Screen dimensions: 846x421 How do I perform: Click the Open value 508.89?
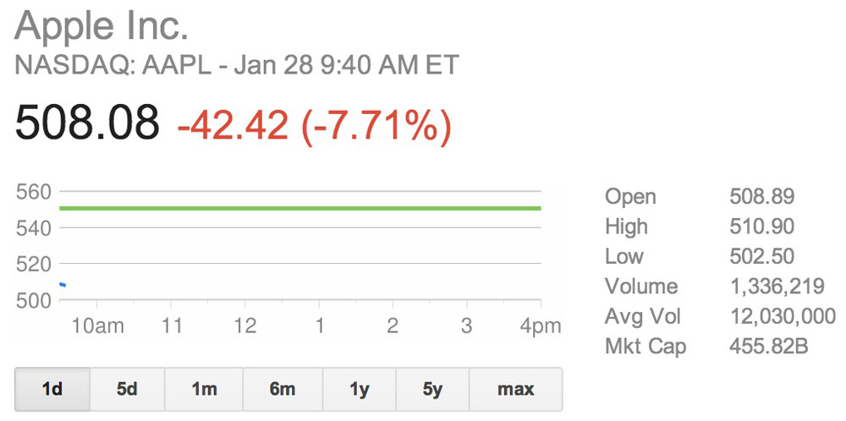[761, 197]
